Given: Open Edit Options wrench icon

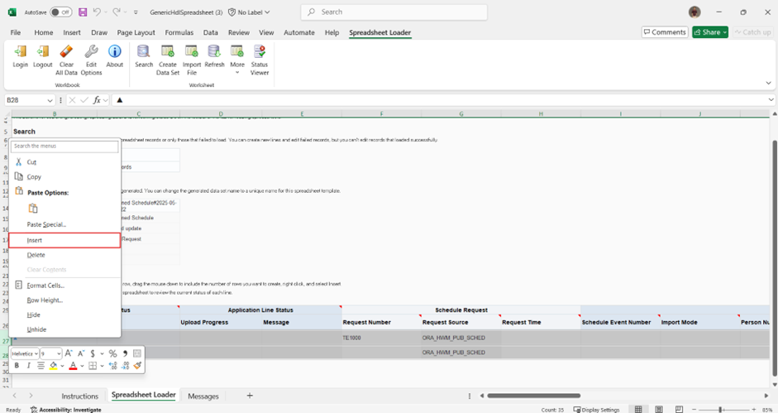Looking at the screenshot, I should pyautogui.click(x=91, y=56).
